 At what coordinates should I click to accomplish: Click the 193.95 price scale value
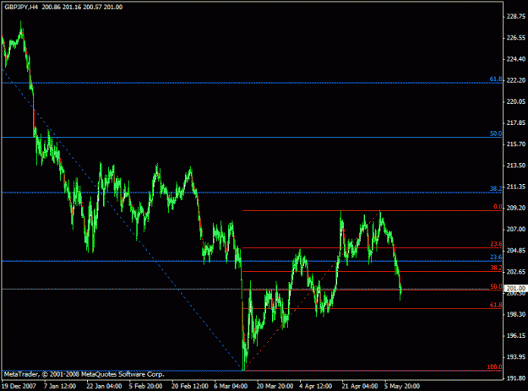coord(516,356)
